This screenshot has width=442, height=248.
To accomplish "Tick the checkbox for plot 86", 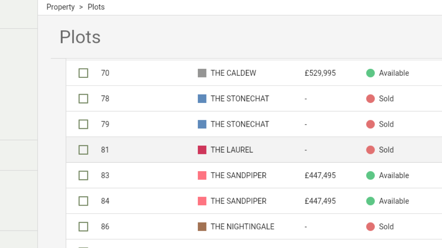I will pyautogui.click(x=83, y=227).
